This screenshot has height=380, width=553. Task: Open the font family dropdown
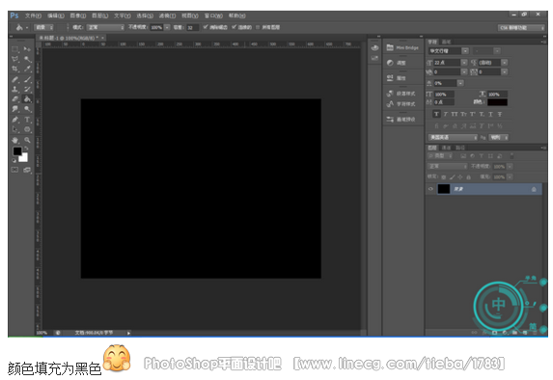point(465,51)
